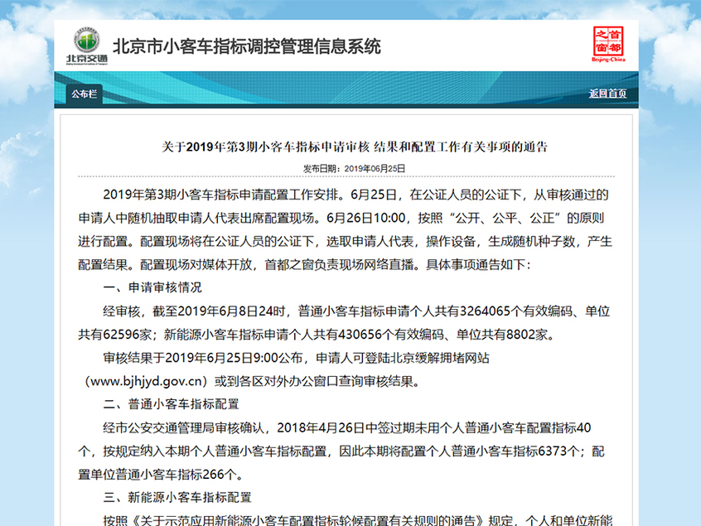Click the notice headline about 2019年第3期小客车指标
Image resolution: width=701 pixels, height=526 pixels.
pos(354,147)
